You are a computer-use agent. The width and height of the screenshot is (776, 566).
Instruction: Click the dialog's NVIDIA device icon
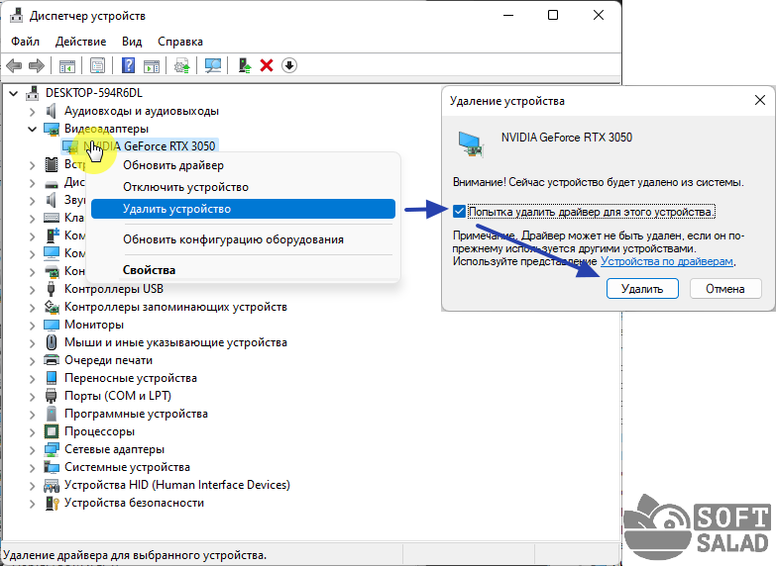[471, 144]
